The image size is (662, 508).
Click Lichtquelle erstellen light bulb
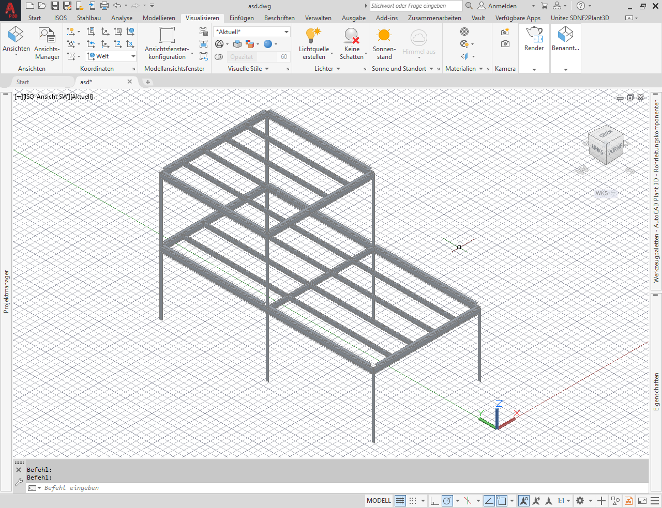(x=314, y=43)
